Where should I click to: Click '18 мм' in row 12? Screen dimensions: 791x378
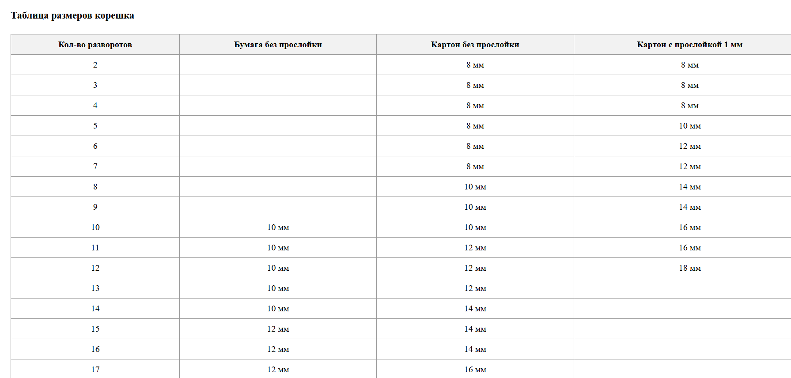[x=689, y=268]
